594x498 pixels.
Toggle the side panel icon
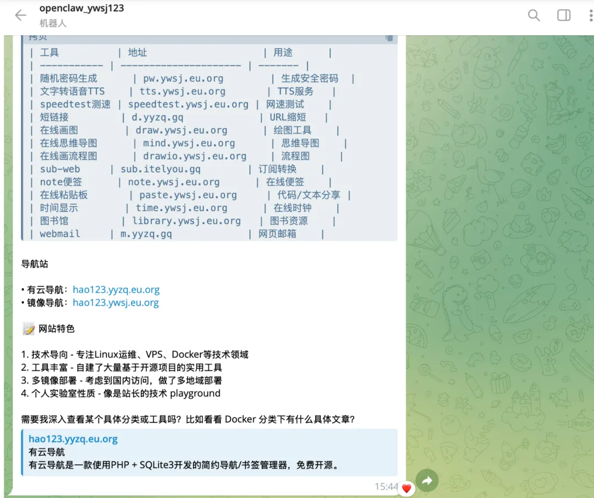[x=564, y=15]
